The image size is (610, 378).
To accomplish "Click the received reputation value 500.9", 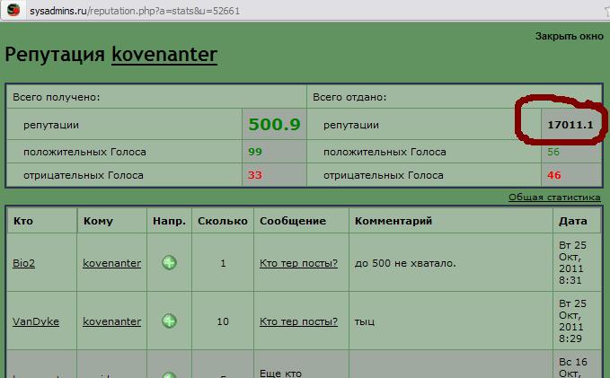I will (274, 125).
